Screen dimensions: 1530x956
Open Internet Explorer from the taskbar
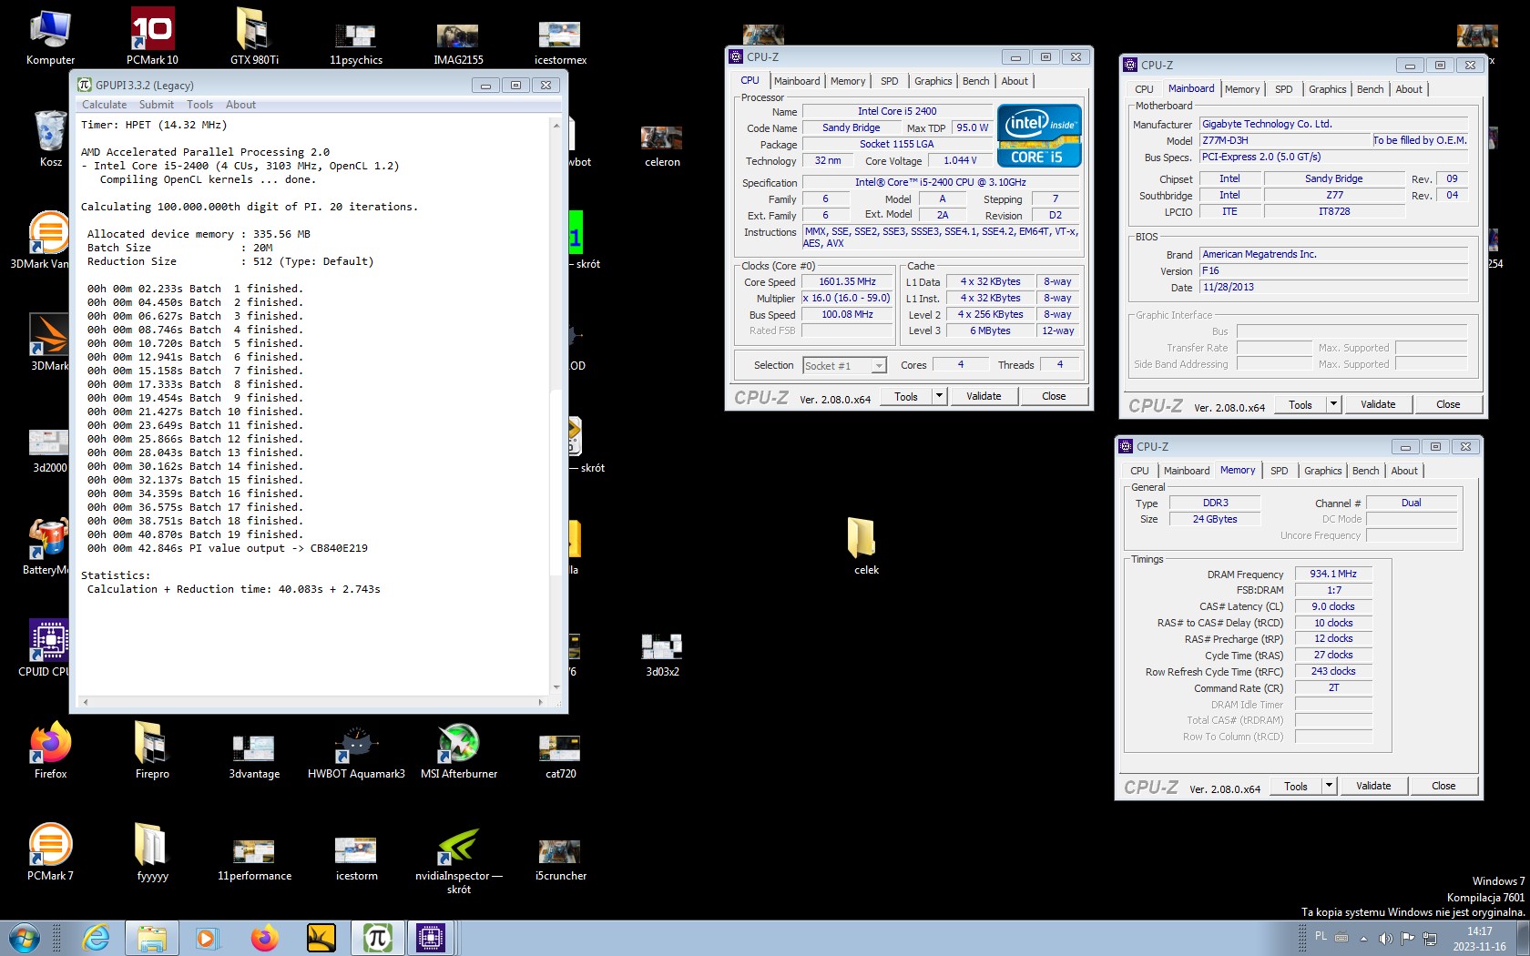(x=96, y=938)
